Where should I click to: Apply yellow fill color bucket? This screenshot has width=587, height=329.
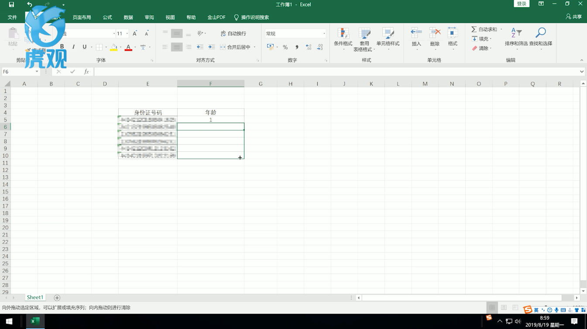(x=113, y=47)
